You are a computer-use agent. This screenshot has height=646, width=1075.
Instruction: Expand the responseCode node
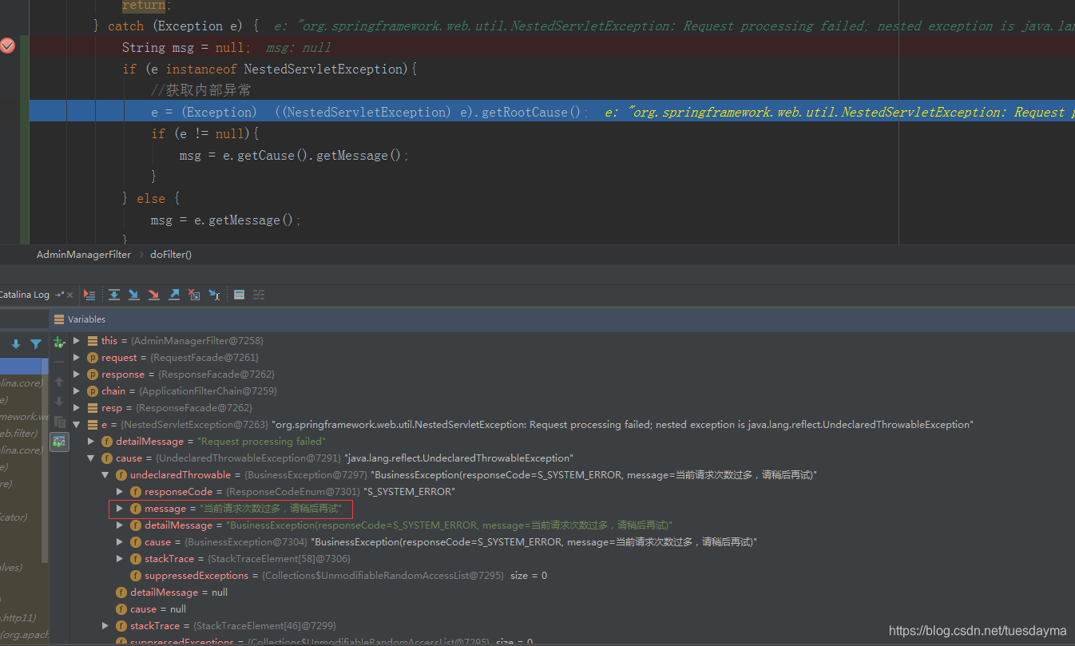(120, 492)
